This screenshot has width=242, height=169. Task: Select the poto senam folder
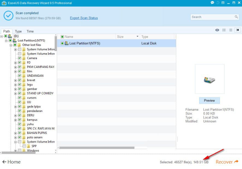35,137
